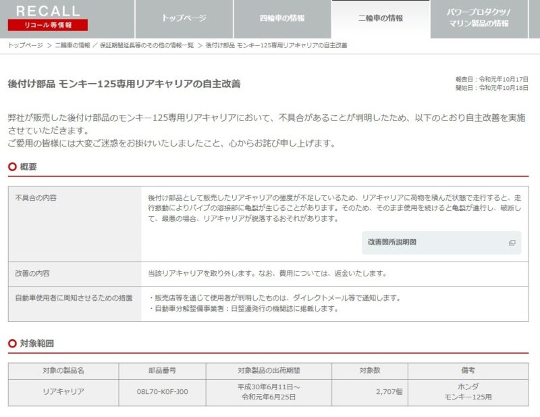Open the 改善箇所説明図 diagram button

(441, 242)
